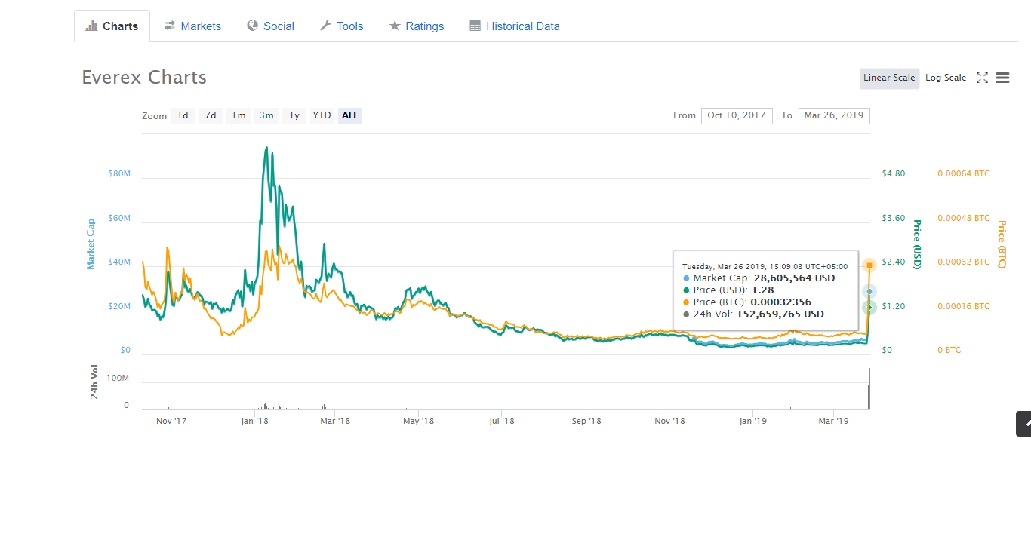Click the $3.60 price axis label

click(894, 218)
